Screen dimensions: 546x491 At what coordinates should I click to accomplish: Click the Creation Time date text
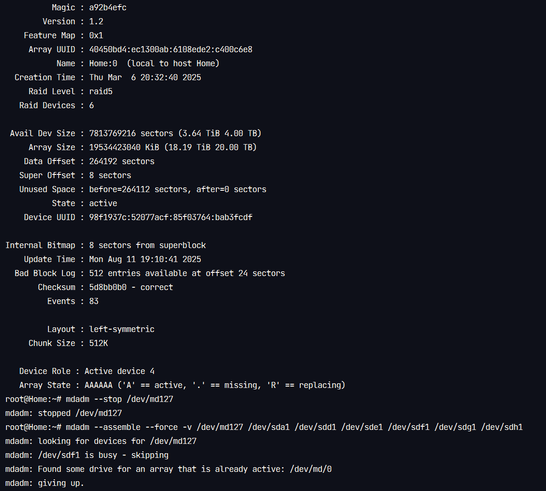tap(145, 77)
